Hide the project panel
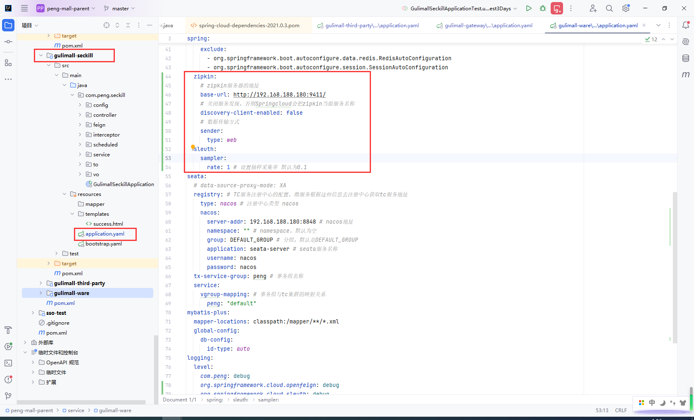Viewport: 694px width, 420px height. click(x=150, y=25)
